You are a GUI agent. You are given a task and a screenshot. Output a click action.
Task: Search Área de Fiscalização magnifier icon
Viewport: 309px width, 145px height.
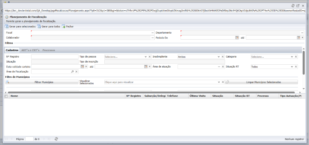coord(73,72)
